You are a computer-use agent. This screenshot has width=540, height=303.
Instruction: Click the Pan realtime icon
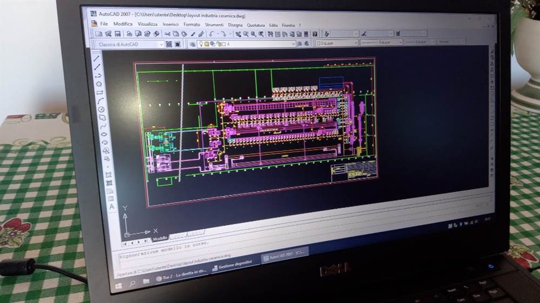tap(238, 34)
